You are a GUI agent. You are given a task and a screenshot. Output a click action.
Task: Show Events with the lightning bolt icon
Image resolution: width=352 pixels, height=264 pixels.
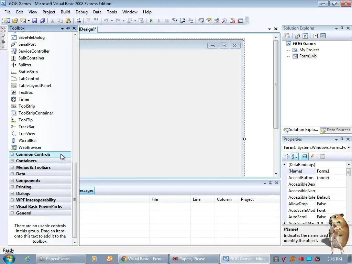pyautogui.click(x=312, y=156)
